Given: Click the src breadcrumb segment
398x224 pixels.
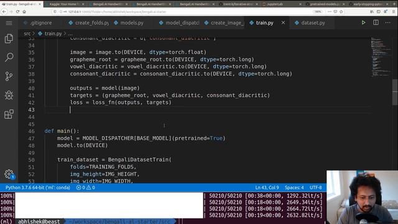Looking at the screenshot, I should click(27, 34).
